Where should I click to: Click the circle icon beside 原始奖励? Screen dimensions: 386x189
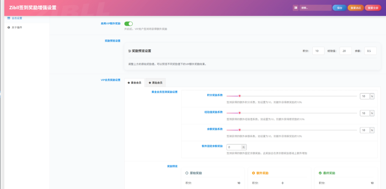[x=187, y=173]
